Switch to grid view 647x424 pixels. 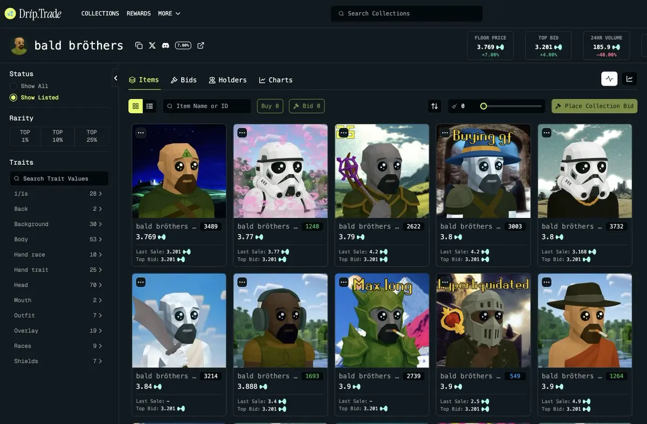coord(135,106)
